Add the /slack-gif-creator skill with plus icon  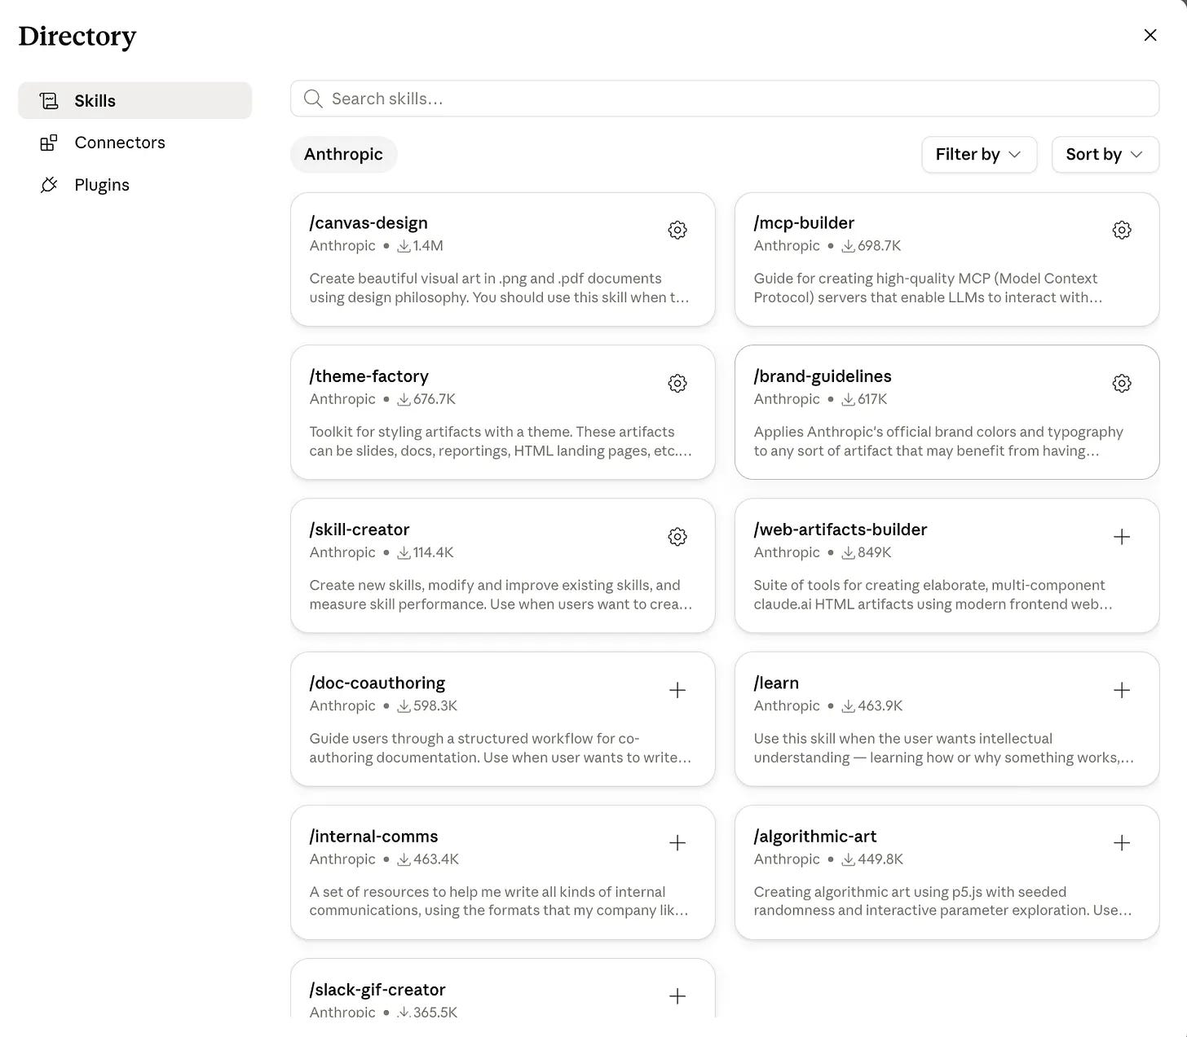point(677,996)
